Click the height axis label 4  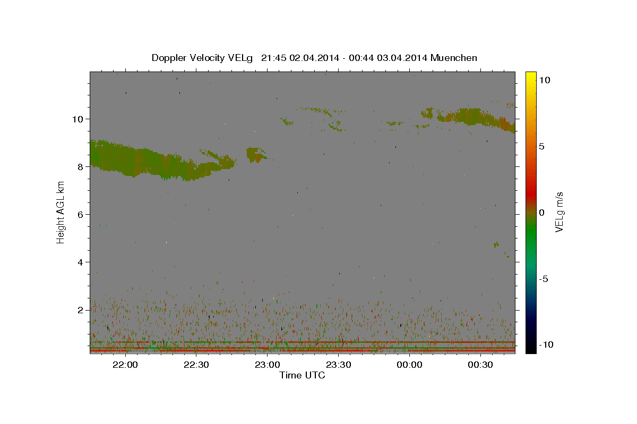coord(81,262)
